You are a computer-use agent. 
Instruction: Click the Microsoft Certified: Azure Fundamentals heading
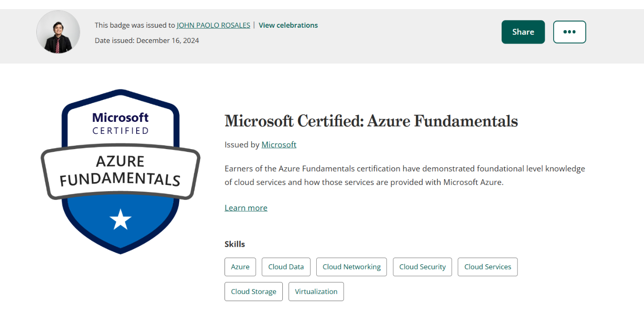pos(371,121)
